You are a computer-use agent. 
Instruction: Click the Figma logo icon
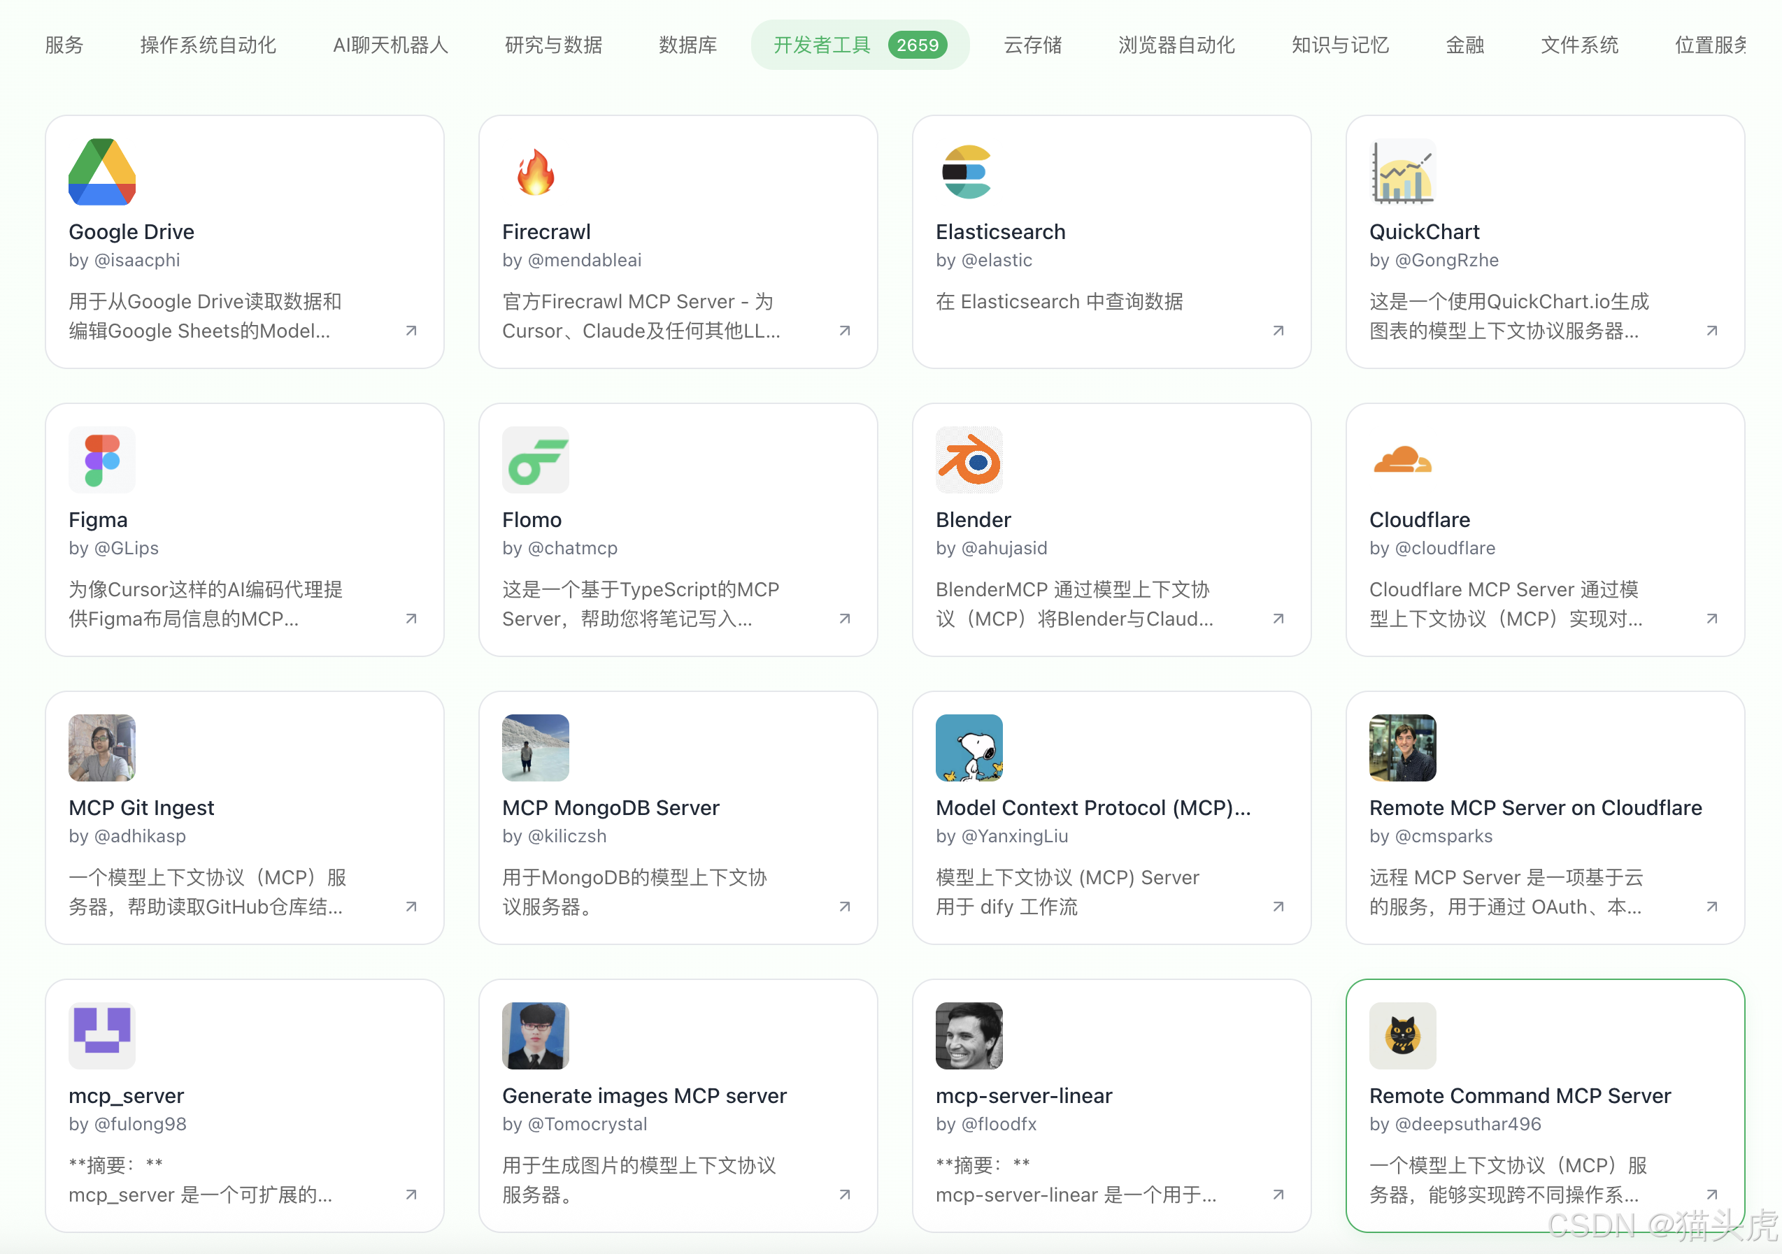(x=101, y=460)
